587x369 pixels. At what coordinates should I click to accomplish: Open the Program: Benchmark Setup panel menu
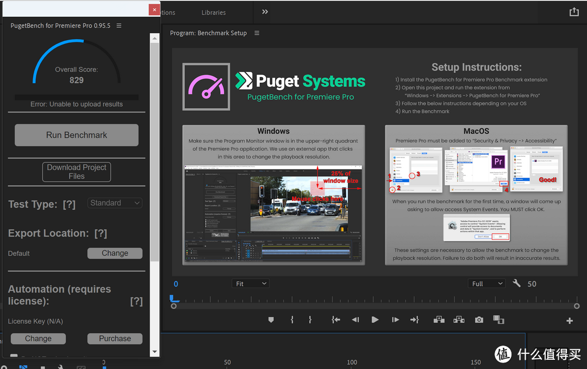(x=257, y=33)
